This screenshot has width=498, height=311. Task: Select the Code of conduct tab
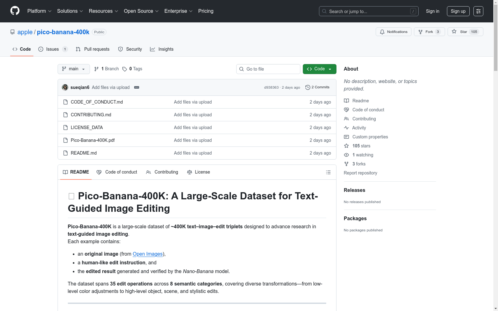117,172
